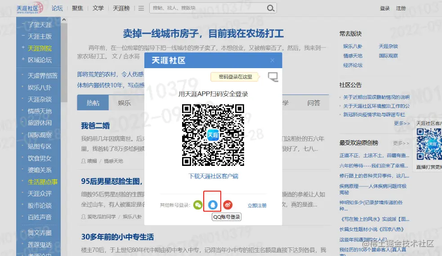442x256 pixels.
Task: Click 登录 at top right
Action: click(384, 8)
